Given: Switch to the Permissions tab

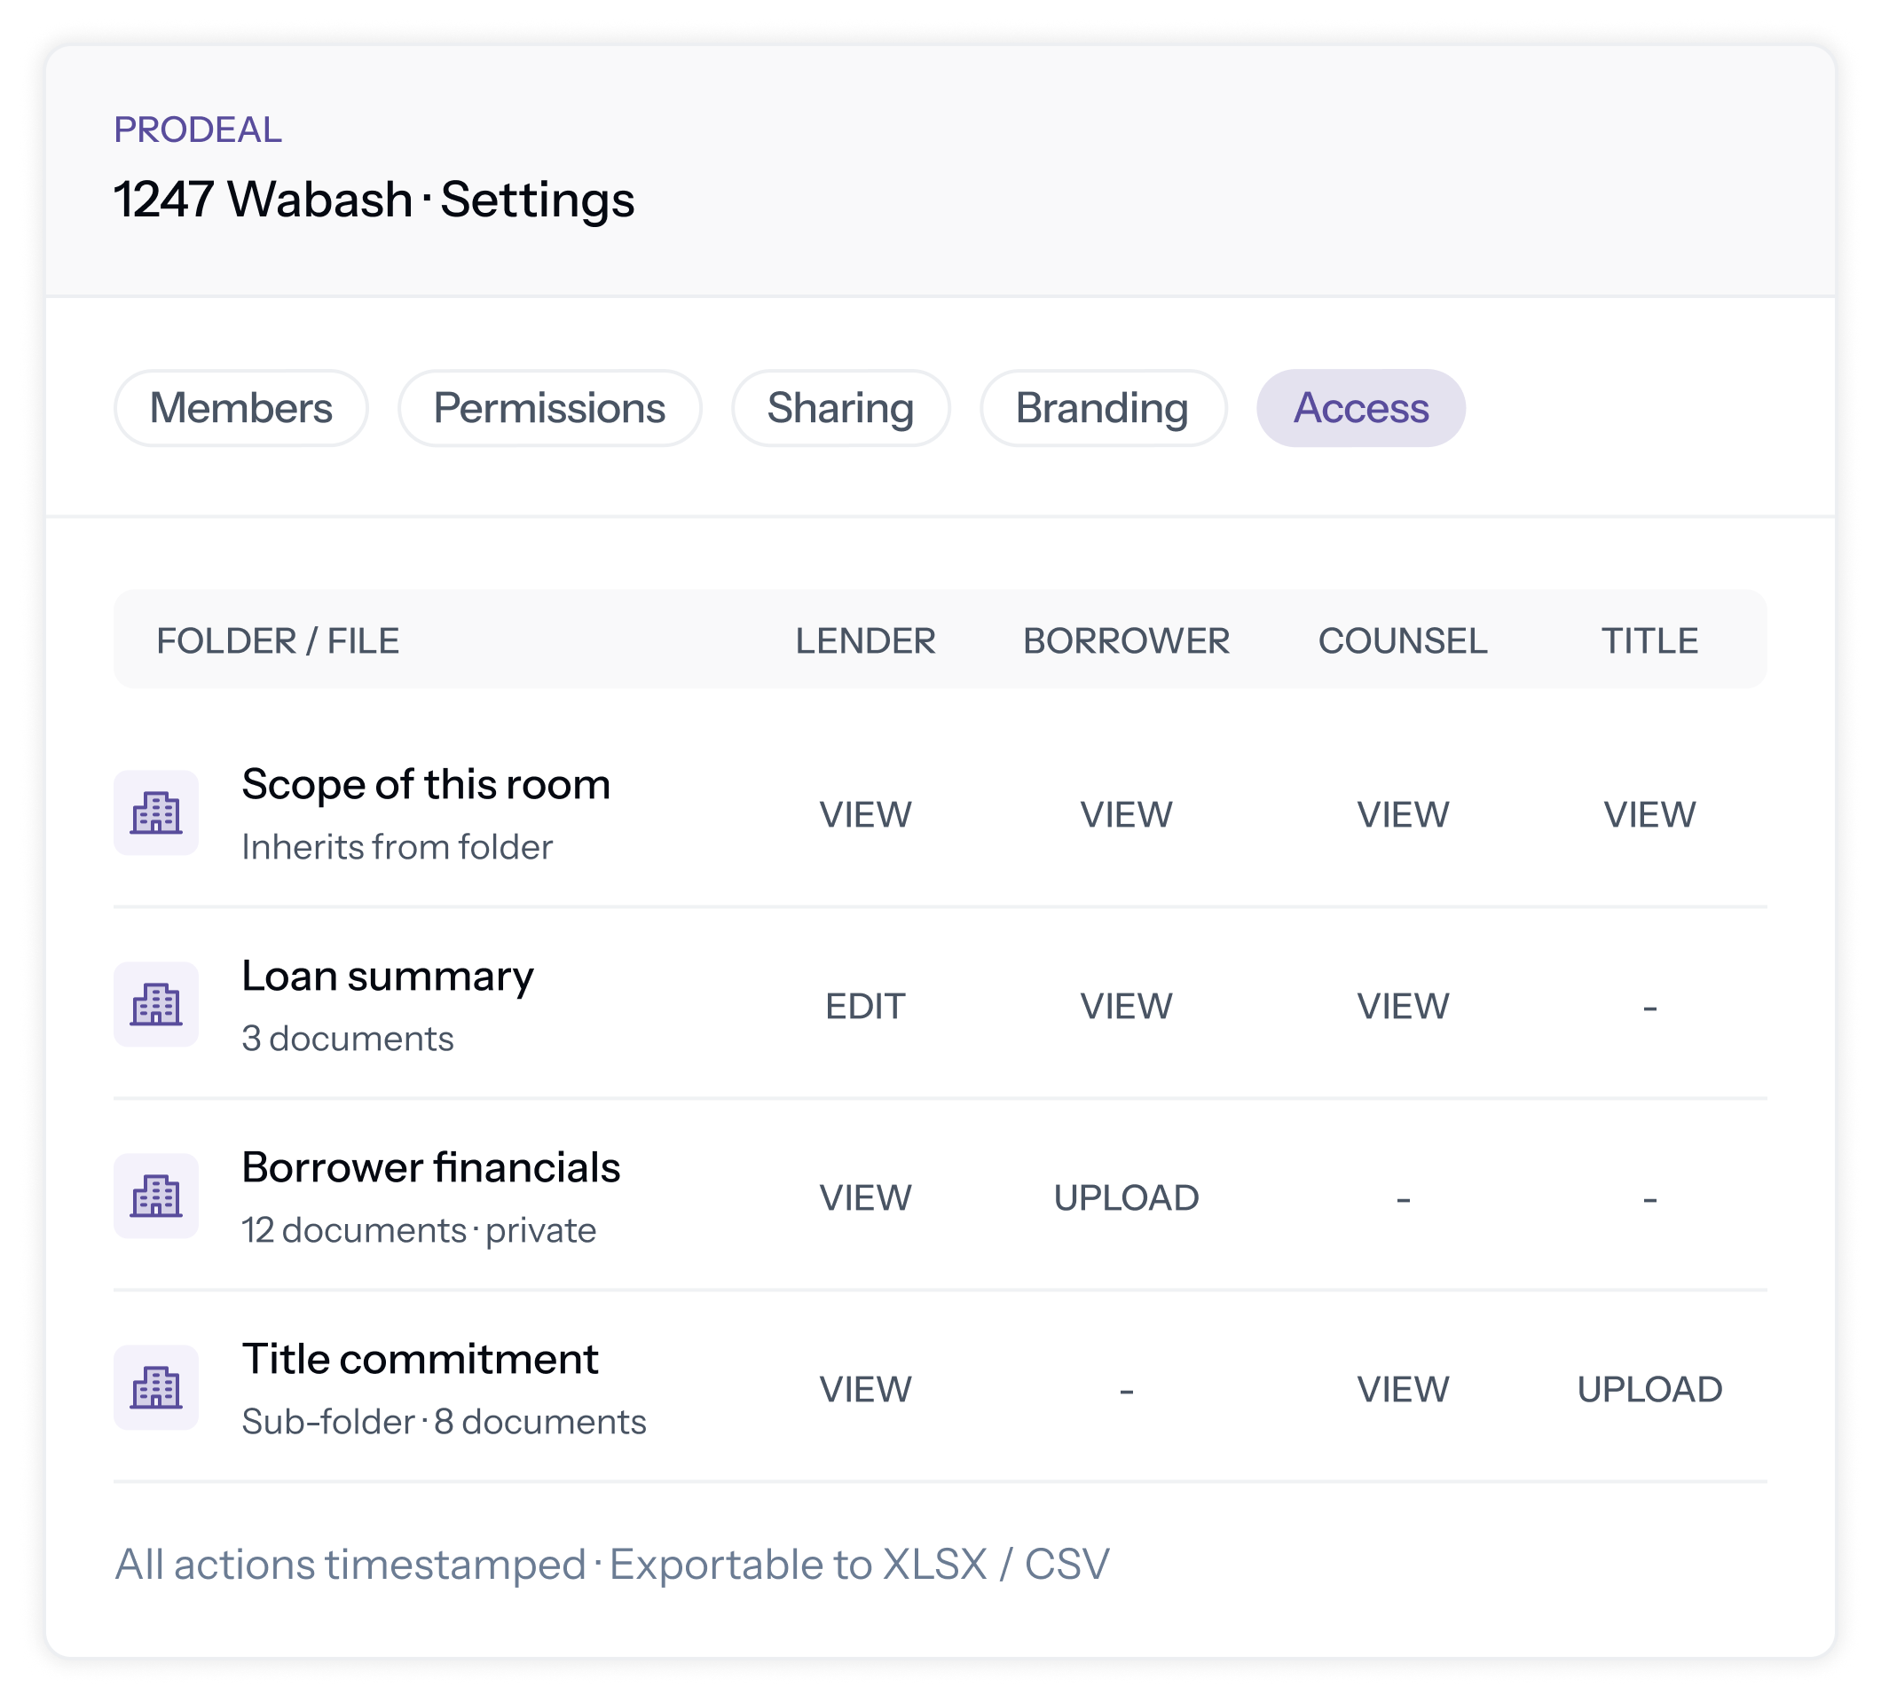Looking at the screenshot, I should (x=549, y=409).
